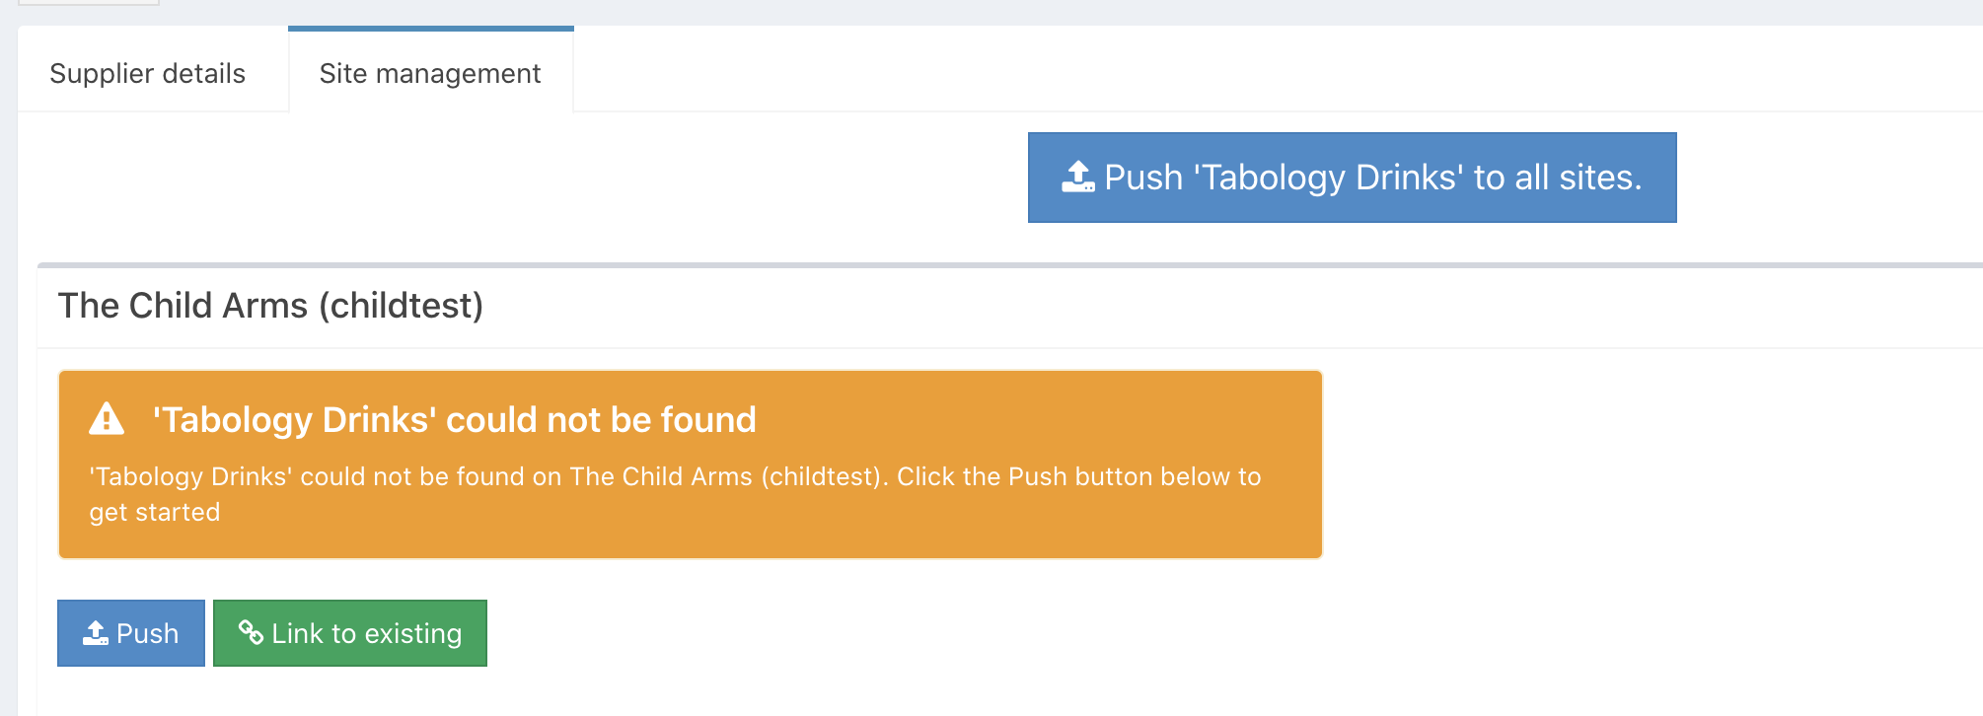This screenshot has width=1983, height=716.
Task: Click the '(childtest)' text in the site title
Action: pos(401,306)
